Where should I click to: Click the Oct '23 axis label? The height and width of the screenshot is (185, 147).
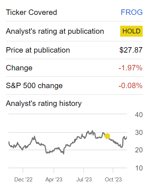point(113,180)
